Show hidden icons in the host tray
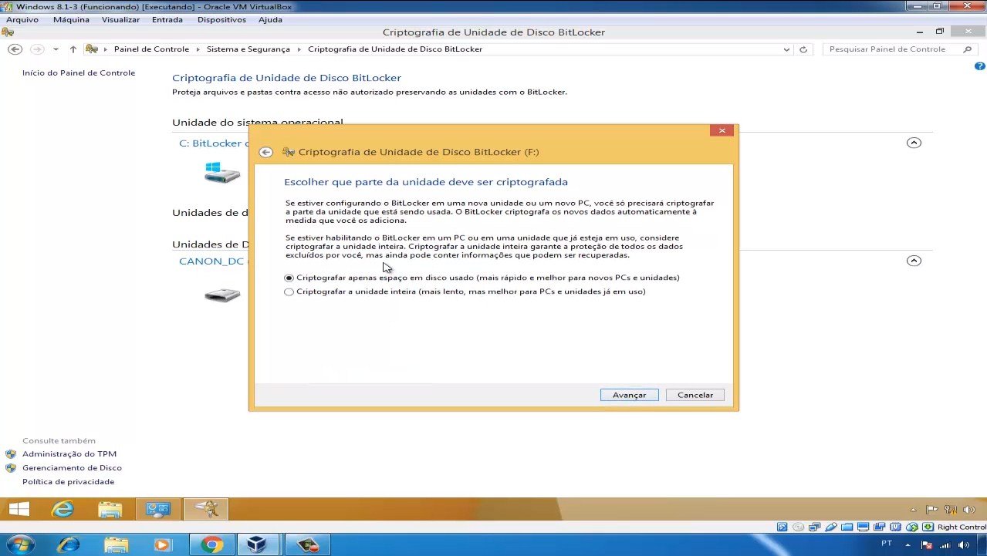This screenshot has width=987, height=556. [x=909, y=544]
